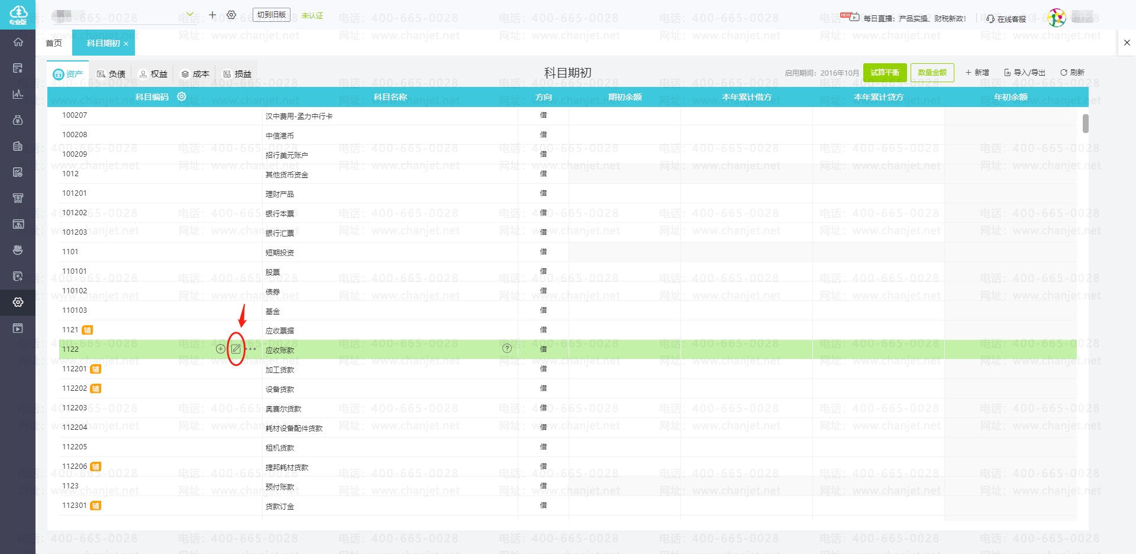Click the 本年累计借方 cell of row 101201

click(747, 193)
